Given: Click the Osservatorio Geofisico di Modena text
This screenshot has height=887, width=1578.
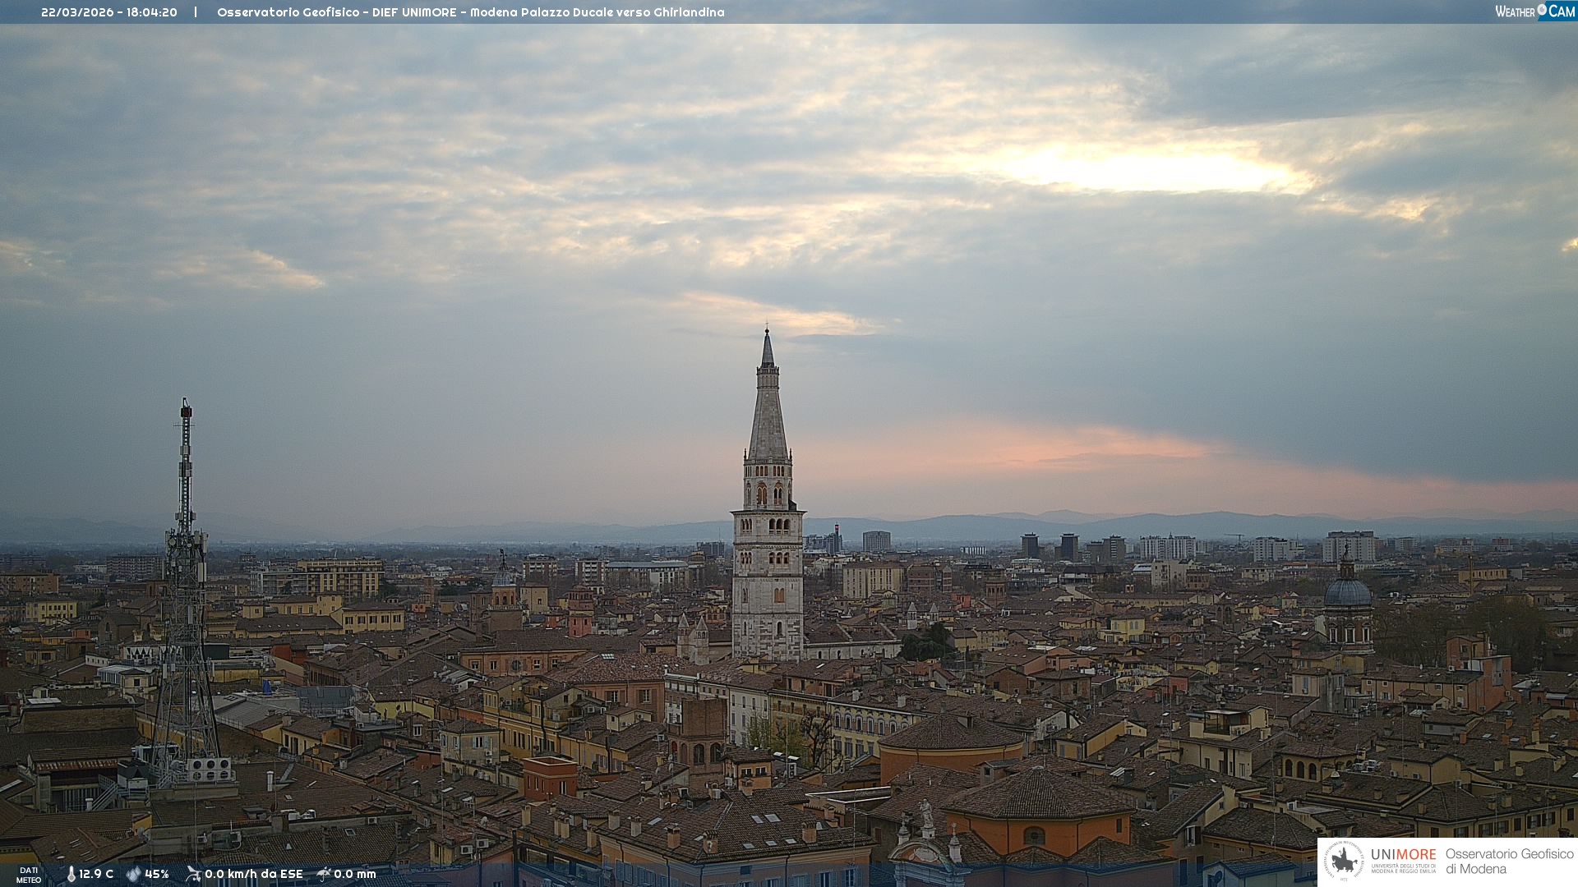Looking at the screenshot, I should [1509, 861].
